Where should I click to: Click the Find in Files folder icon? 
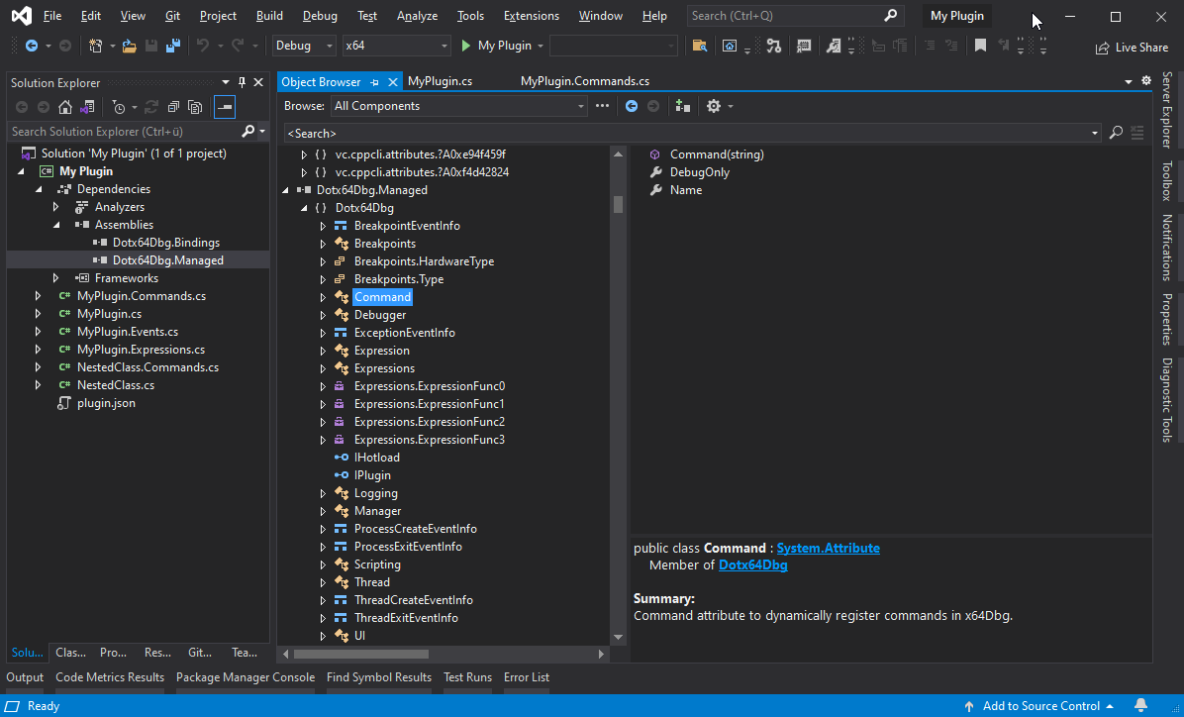point(699,47)
